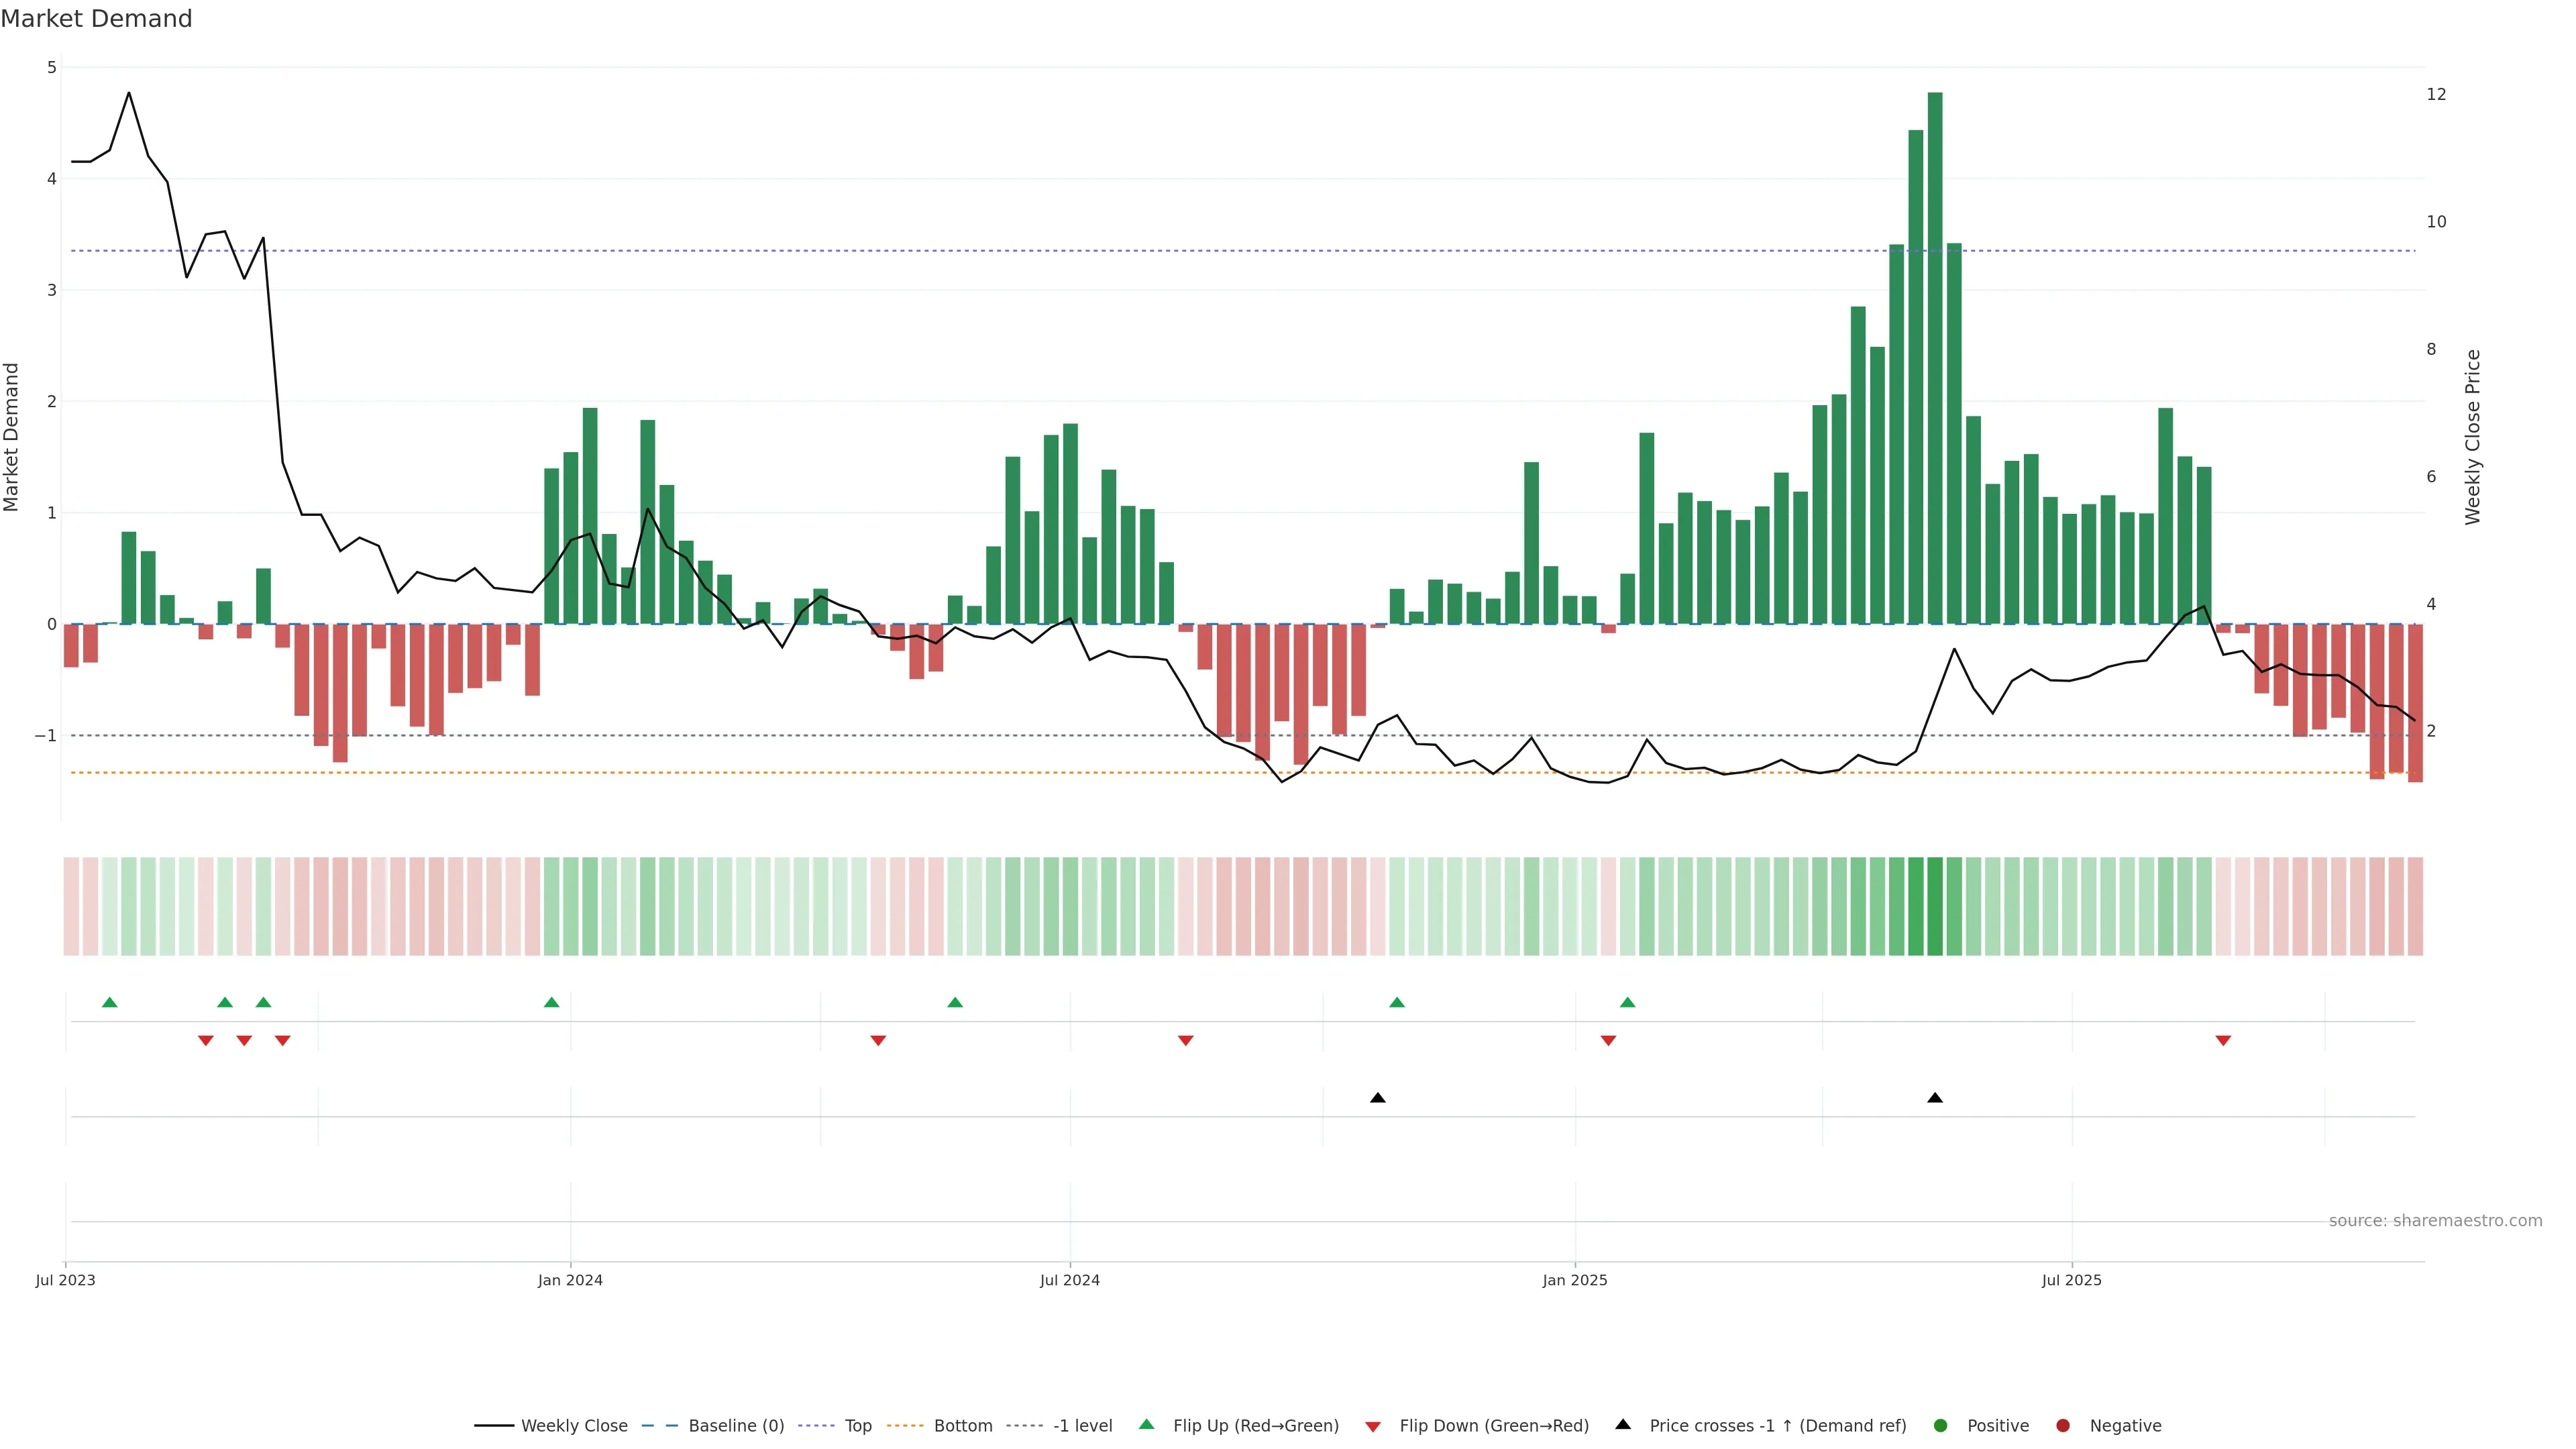Image resolution: width=2576 pixels, height=1449 pixels.
Task: Click the second black price-cross marker before Jul 2025
Action: [x=1935, y=1098]
